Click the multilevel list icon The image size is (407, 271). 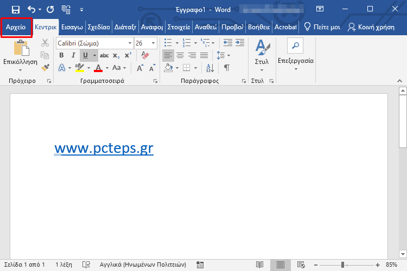pyautogui.click(x=205, y=43)
